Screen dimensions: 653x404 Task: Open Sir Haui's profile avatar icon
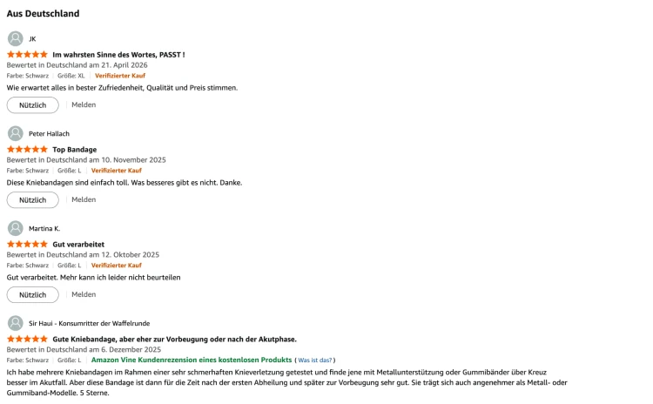click(x=16, y=323)
